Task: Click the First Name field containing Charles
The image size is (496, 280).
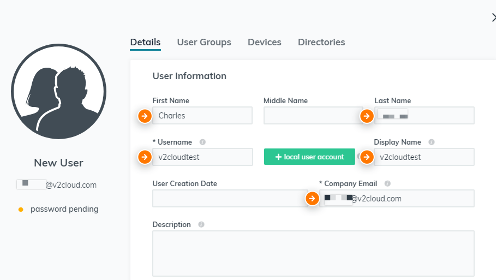Action: (x=202, y=116)
